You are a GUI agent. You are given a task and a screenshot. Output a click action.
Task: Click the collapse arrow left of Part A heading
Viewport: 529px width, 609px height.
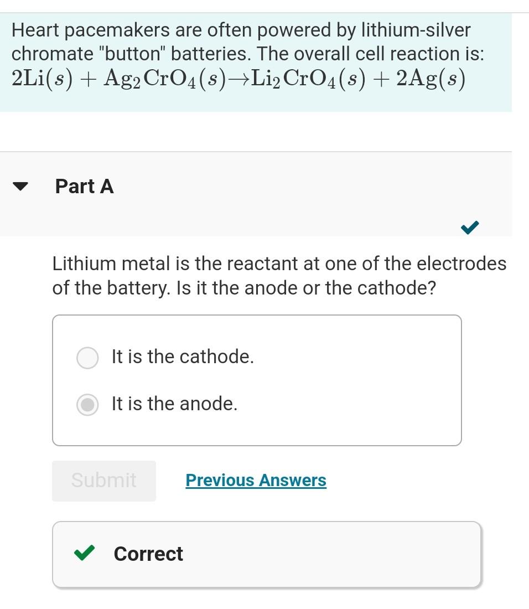(19, 187)
